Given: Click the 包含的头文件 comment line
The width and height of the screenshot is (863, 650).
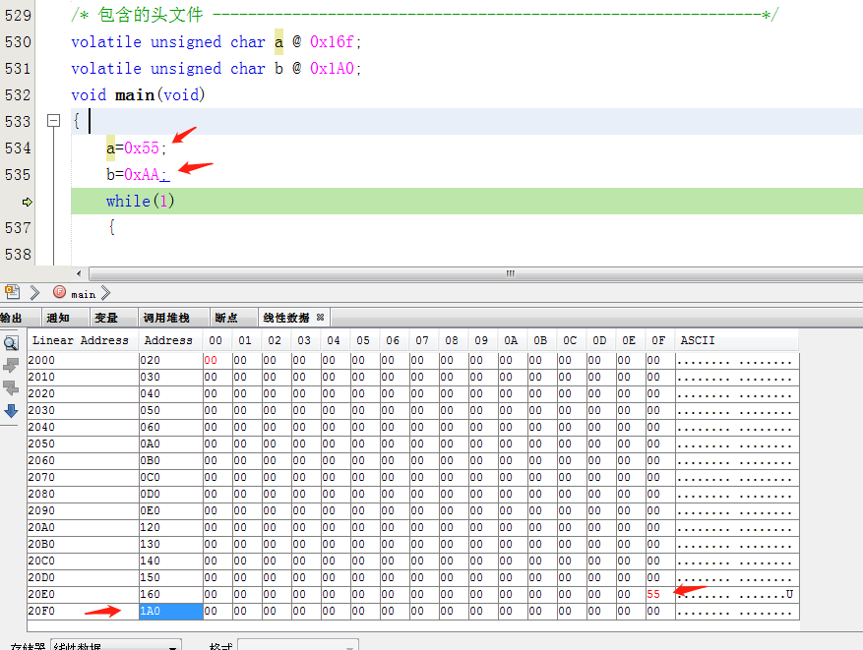Looking at the screenshot, I should tap(424, 15).
